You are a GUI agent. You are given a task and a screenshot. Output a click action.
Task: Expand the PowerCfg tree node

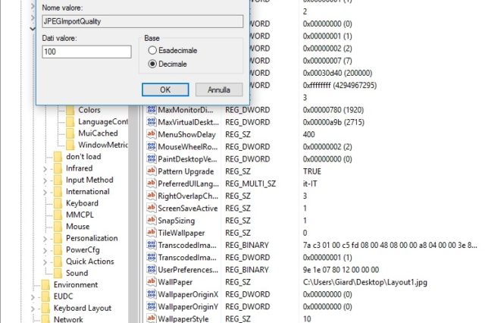point(45,250)
